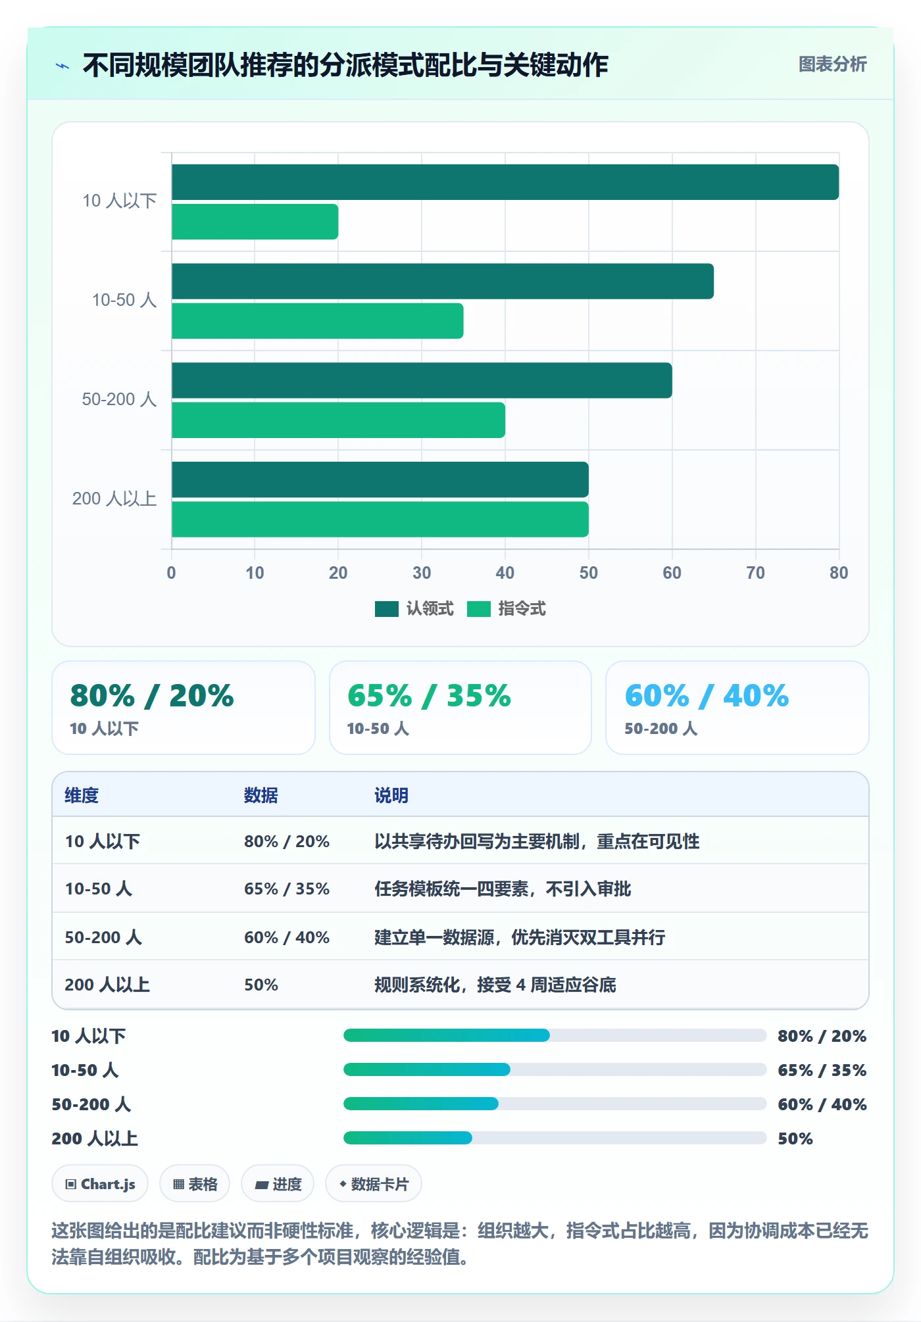Click the 数据卡片 tag chip
This screenshot has height=1322, width=921.
tap(374, 1184)
